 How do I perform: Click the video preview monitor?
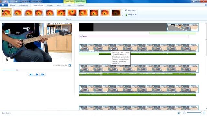pos(37,43)
